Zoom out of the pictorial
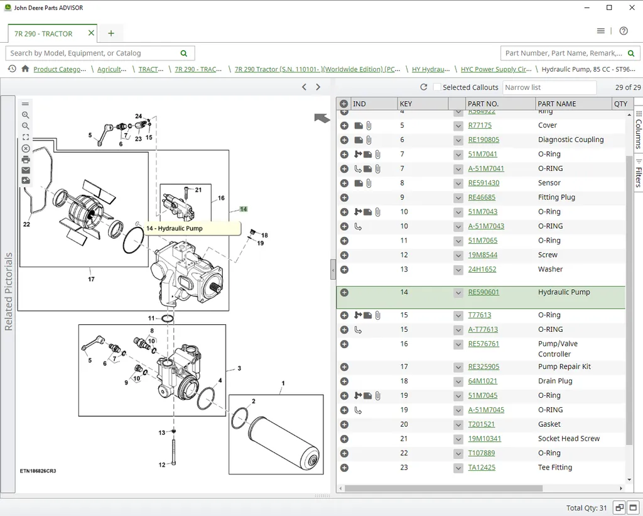 (x=25, y=126)
